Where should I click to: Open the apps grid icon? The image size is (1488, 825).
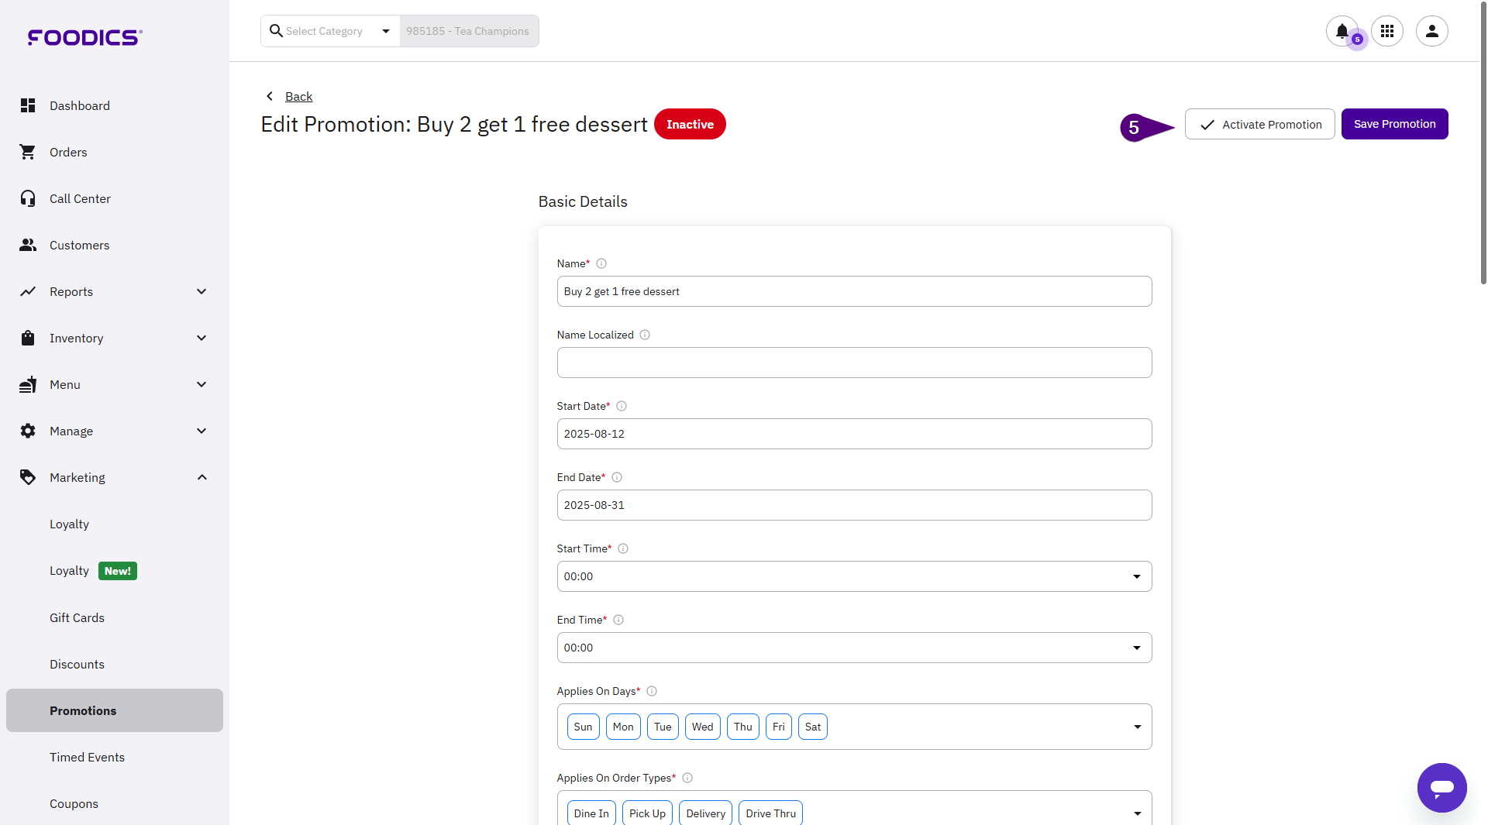1386,31
